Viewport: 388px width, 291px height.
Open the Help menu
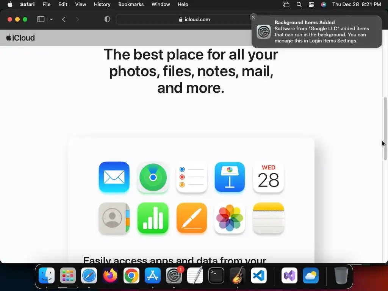[x=183, y=5]
